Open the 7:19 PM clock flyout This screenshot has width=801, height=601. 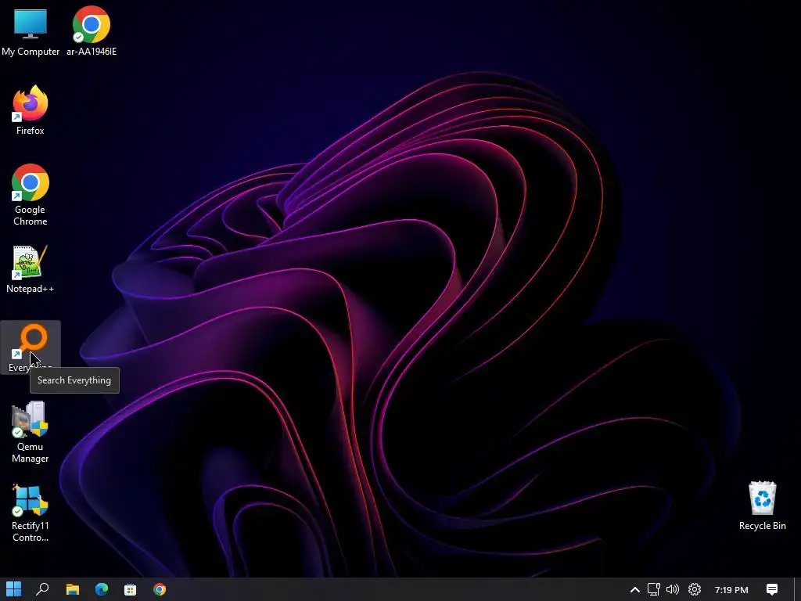pyautogui.click(x=731, y=590)
